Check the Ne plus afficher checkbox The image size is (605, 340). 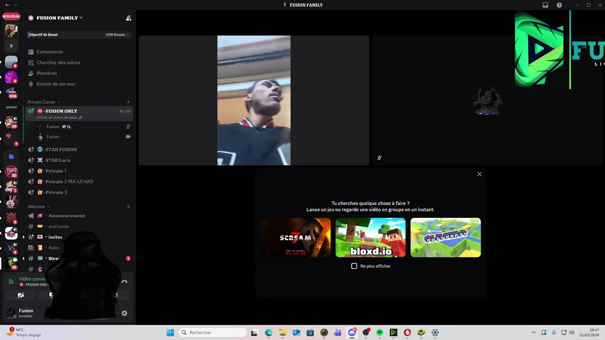point(354,266)
